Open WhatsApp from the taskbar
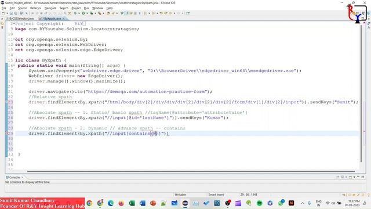 (281, 203)
